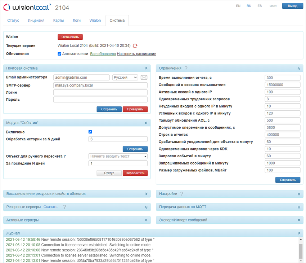Image resolution: width=306 pixels, height=263 pixels.
Task: Expand the Передача данных по MQTT section
Action: click(298, 207)
